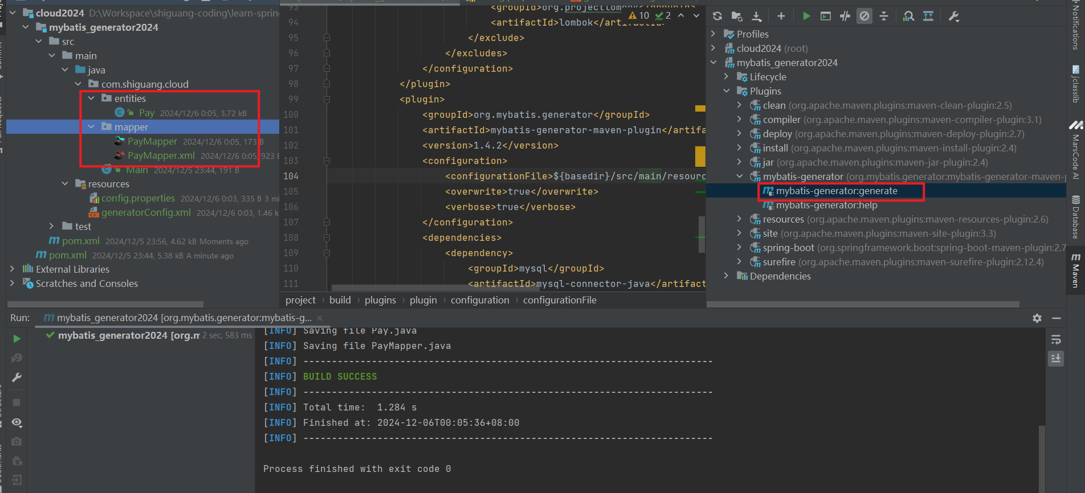
Task: Click 'plugin' breadcrumb in editor
Action: [423, 300]
